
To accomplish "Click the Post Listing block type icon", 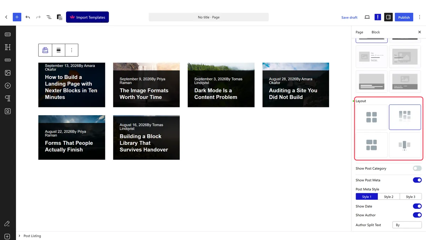I will tap(45, 50).
